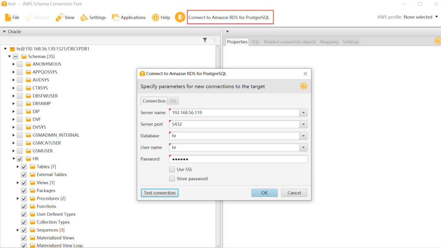Click the User Defined Types folder icon
This screenshot has height=248, width=441.
click(33, 214)
